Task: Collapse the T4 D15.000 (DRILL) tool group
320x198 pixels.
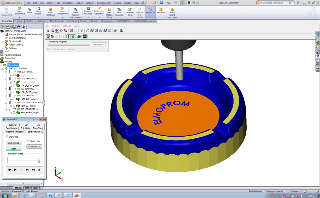Action: [6, 72]
